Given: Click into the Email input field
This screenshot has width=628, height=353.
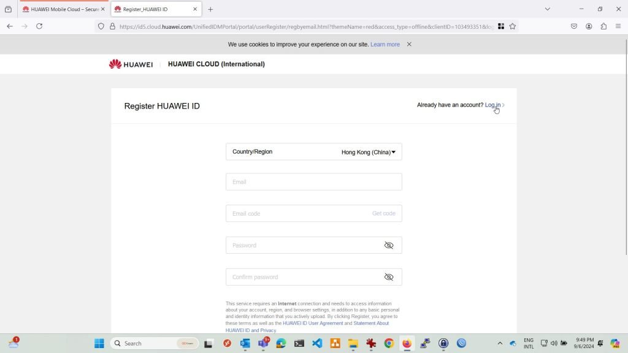Looking at the screenshot, I should pos(313,182).
